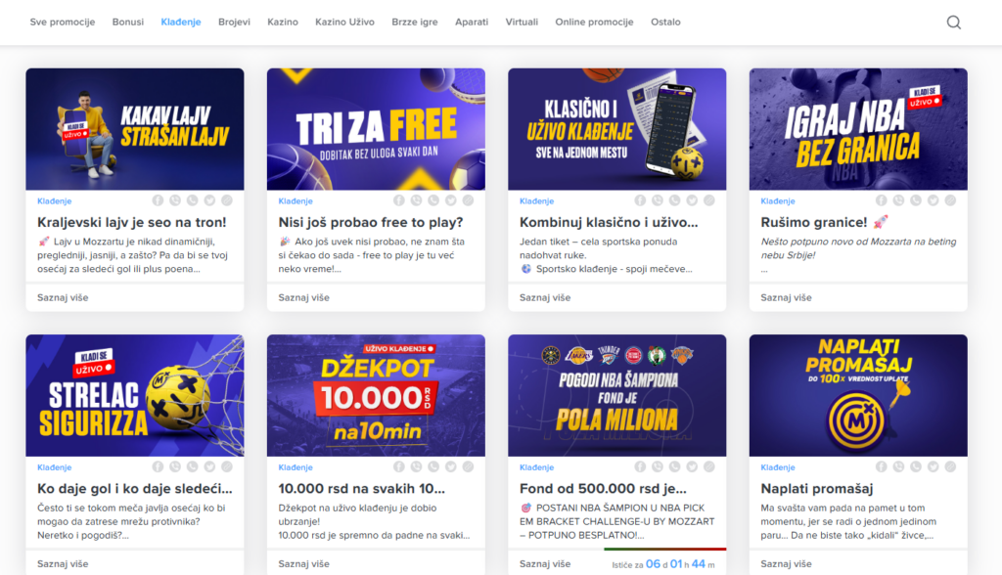Go to the Online promocije tab
Viewport: 1002px width, 575px height.
(x=594, y=22)
